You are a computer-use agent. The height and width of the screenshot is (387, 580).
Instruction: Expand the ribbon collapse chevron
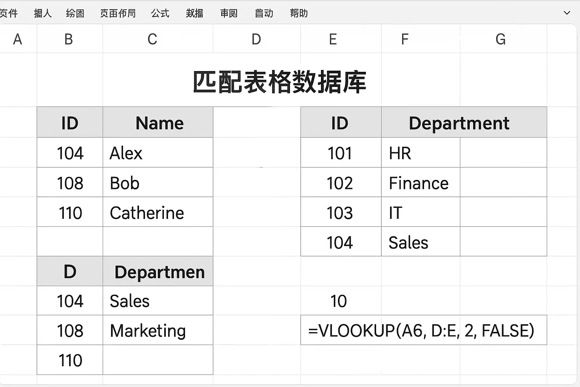566,13
